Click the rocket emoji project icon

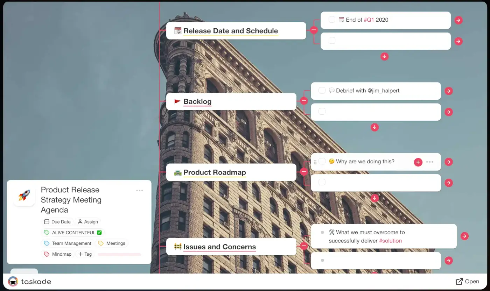click(x=24, y=195)
